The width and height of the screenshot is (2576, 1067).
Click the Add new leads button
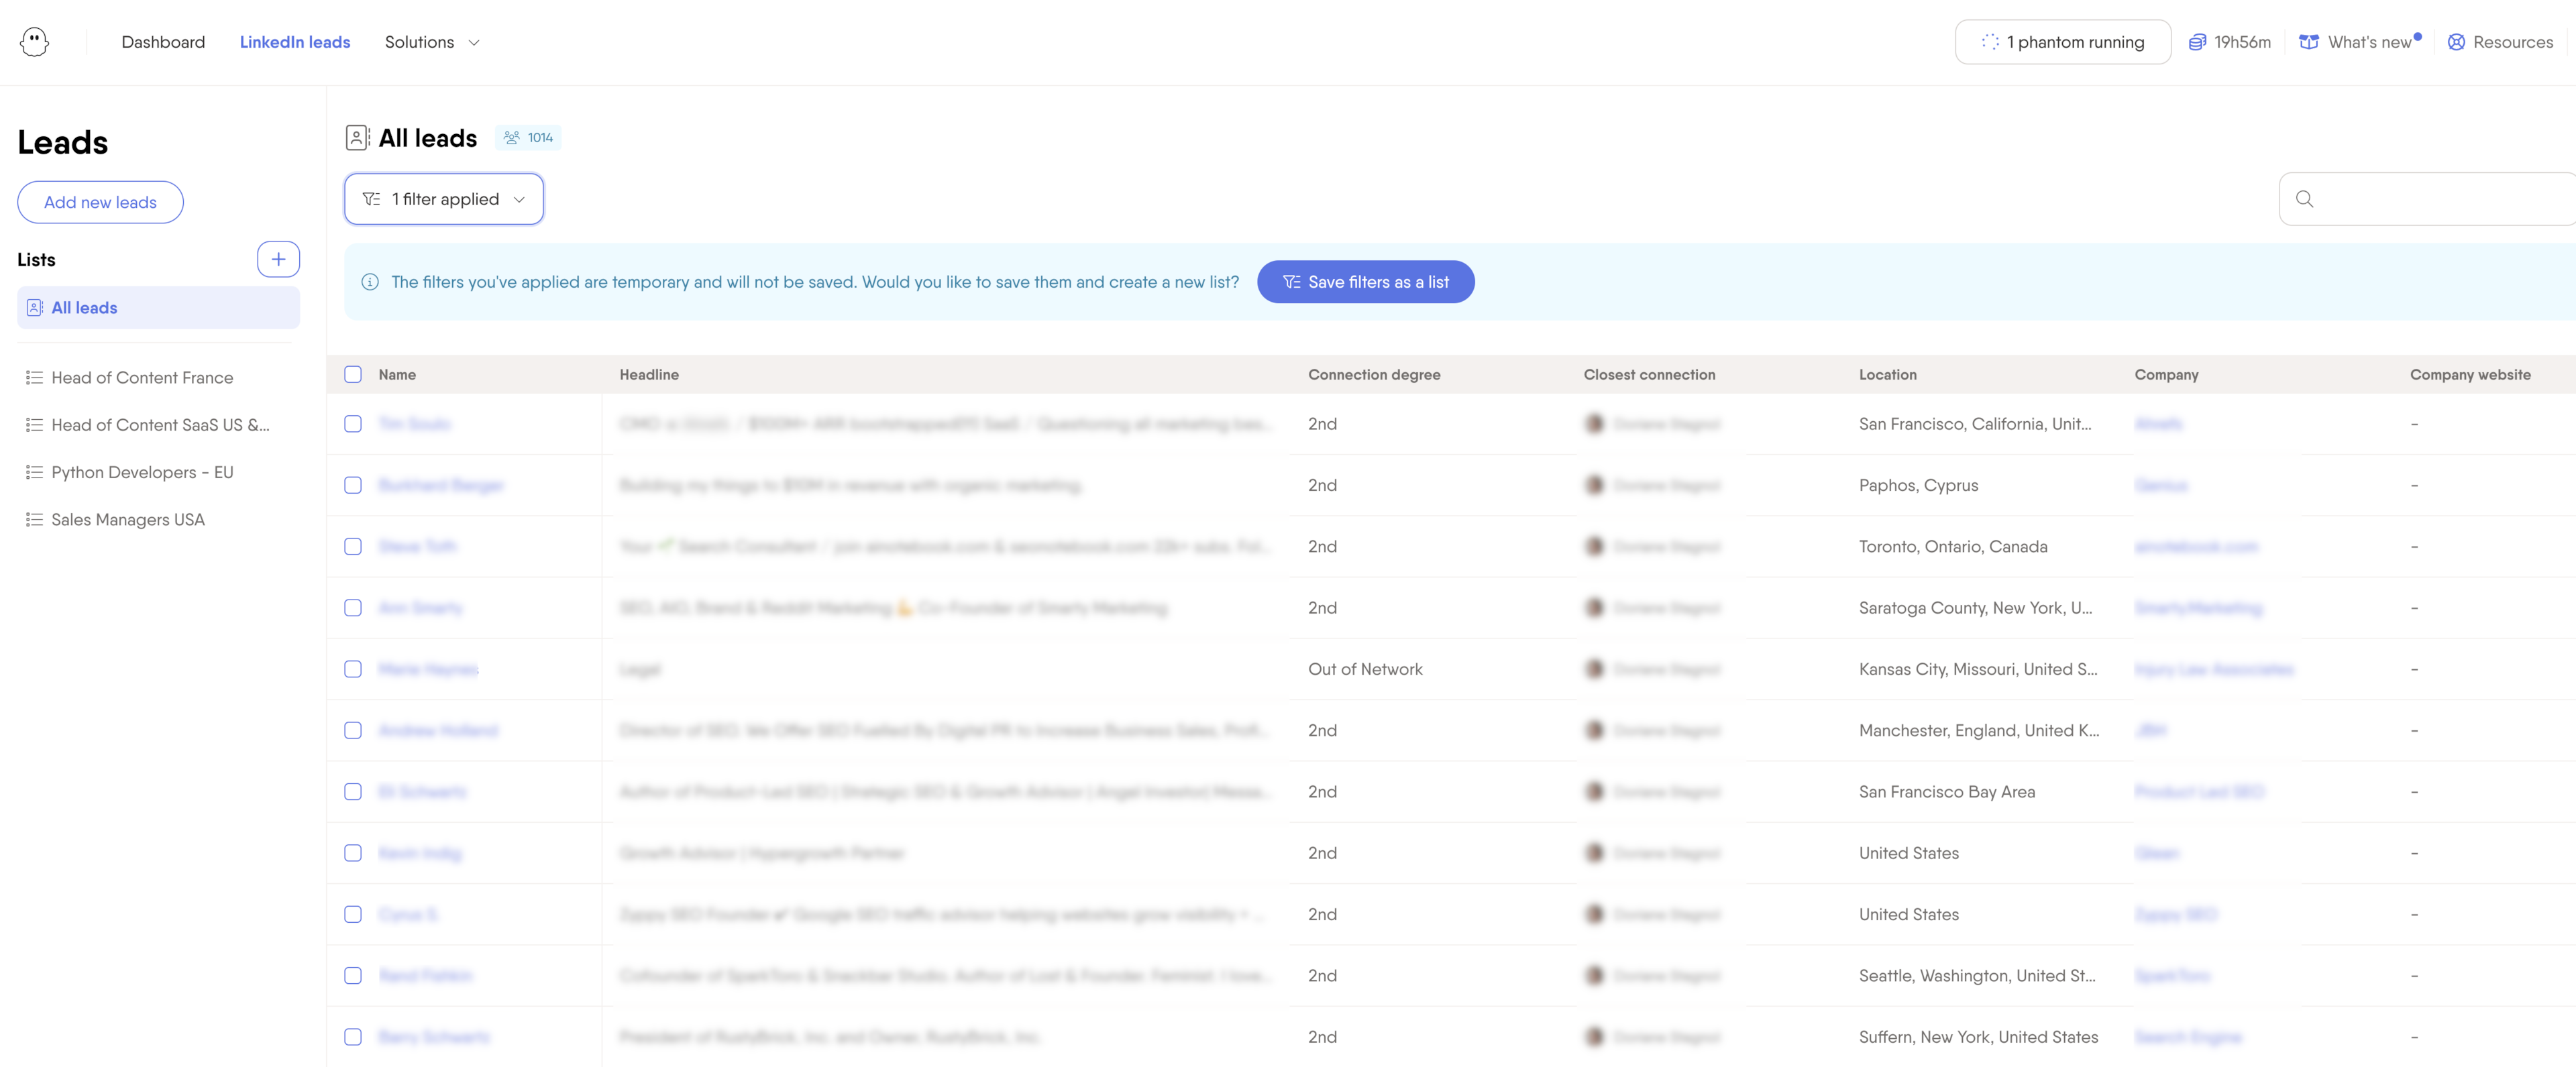coord(100,202)
